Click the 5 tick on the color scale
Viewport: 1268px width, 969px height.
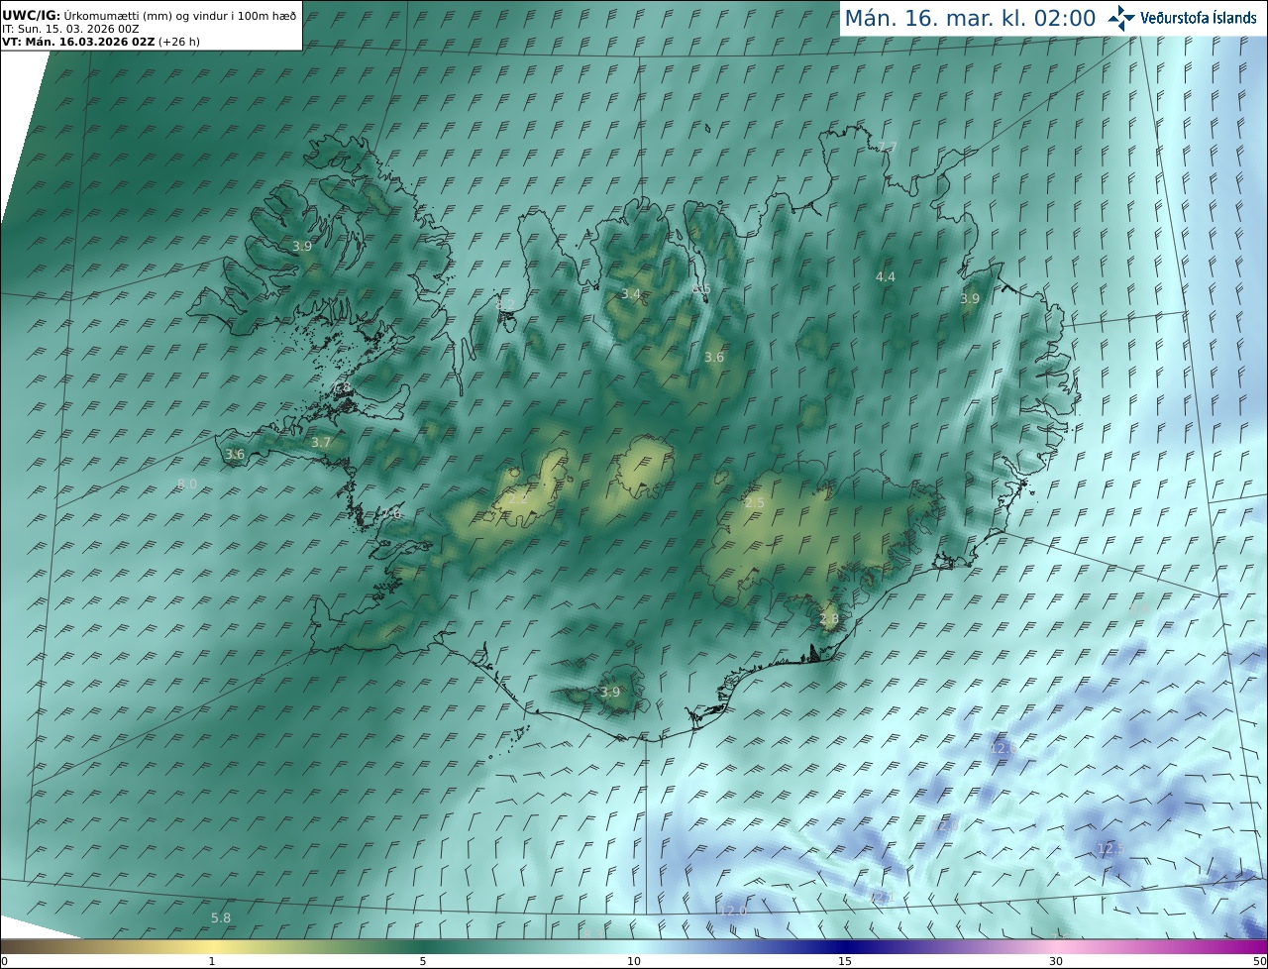(423, 961)
